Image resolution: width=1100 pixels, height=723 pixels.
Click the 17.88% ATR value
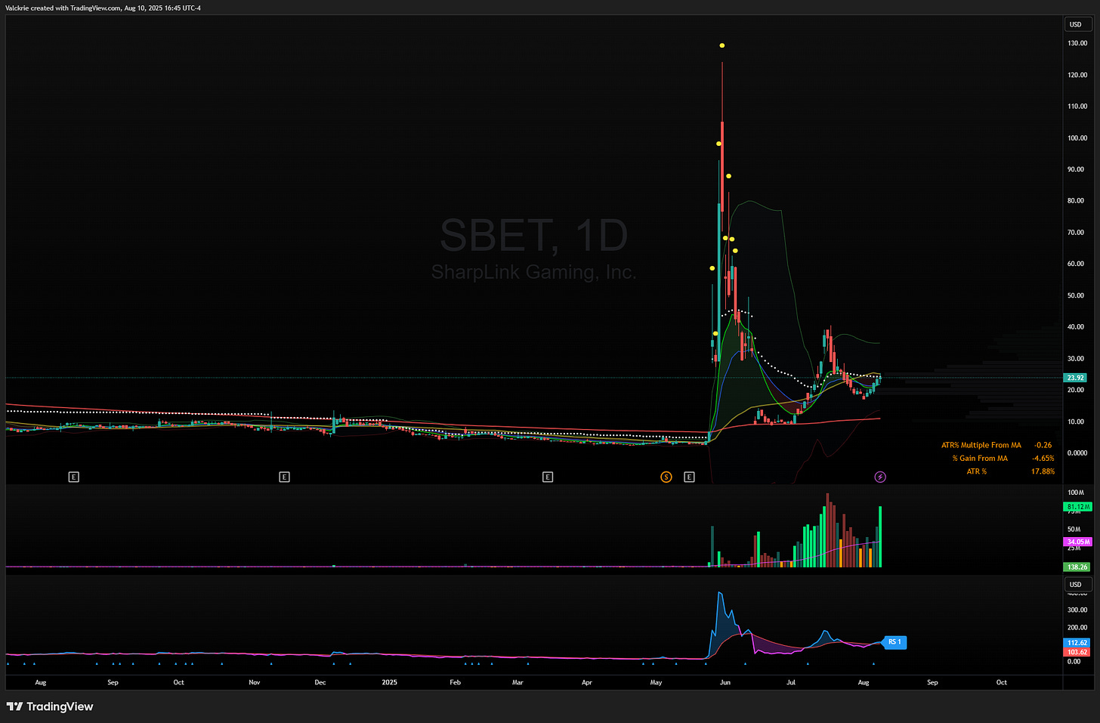point(1043,471)
